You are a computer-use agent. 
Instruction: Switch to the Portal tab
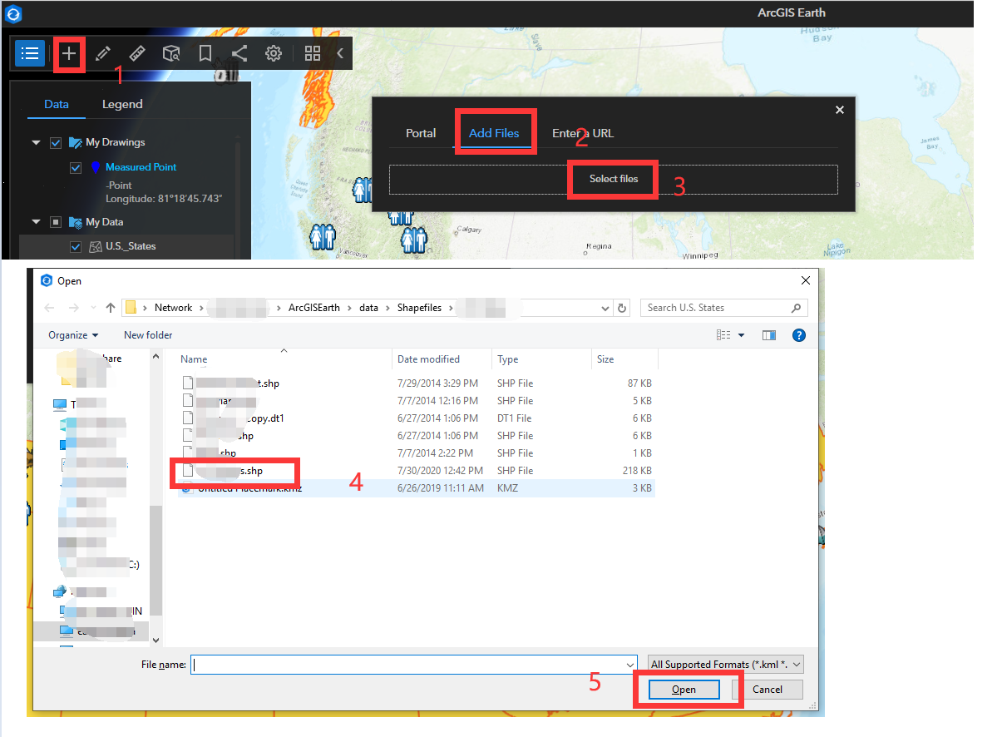point(421,133)
